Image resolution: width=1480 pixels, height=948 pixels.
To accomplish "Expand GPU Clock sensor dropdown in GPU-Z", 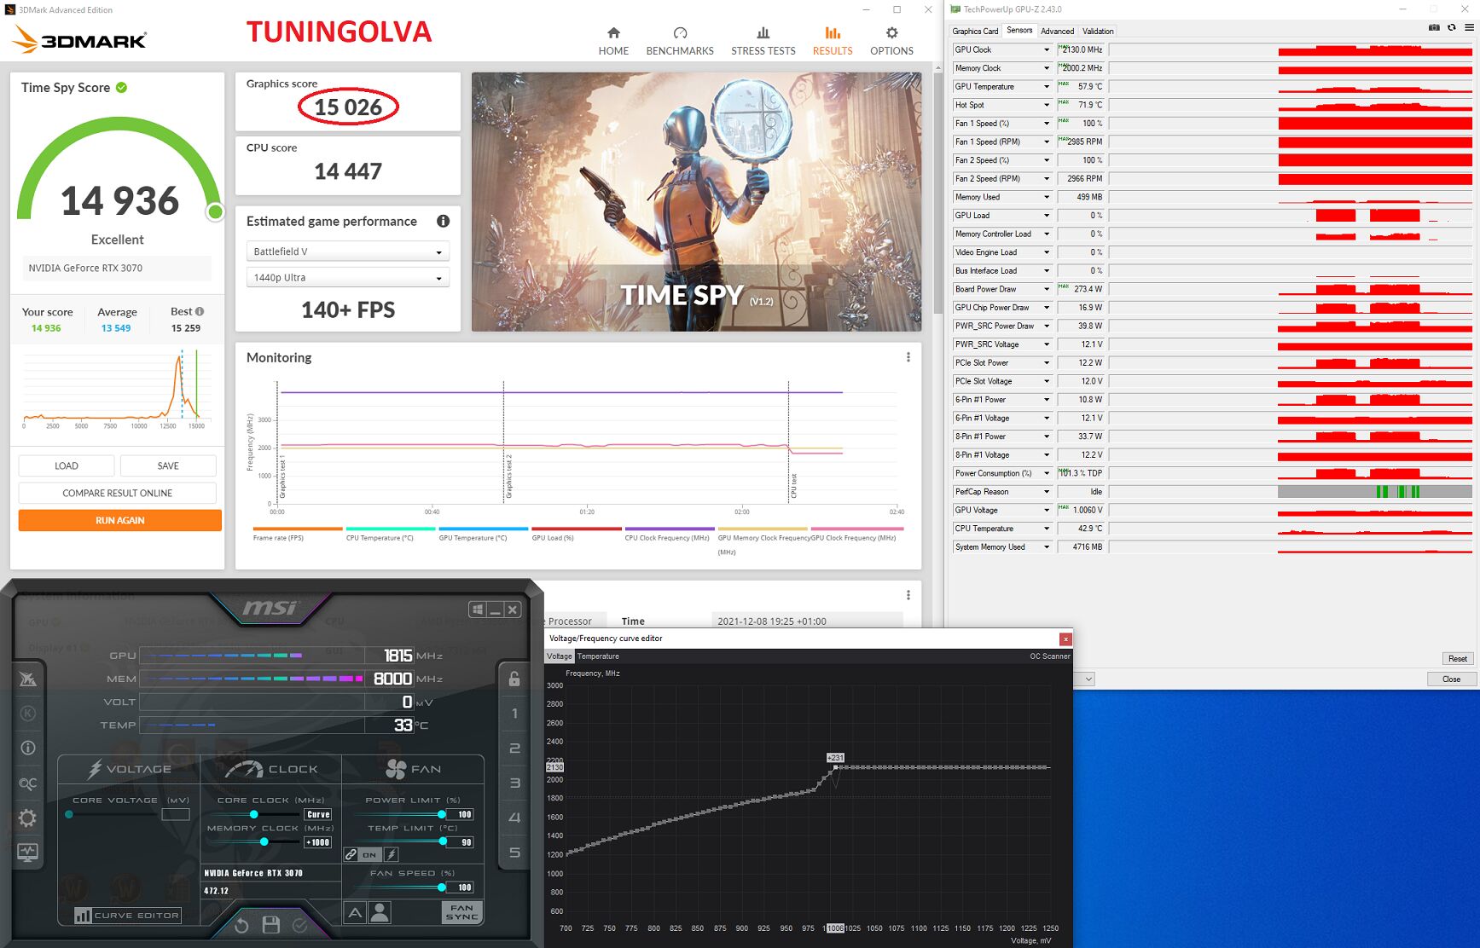I will coord(1047,49).
